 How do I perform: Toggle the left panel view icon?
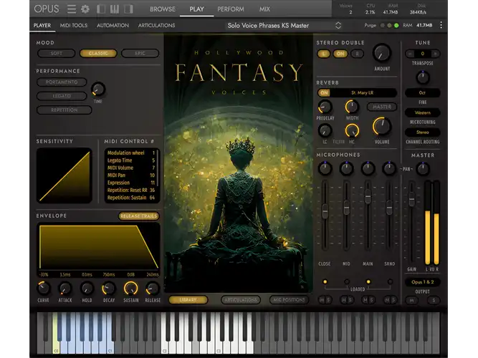tap(101, 9)
